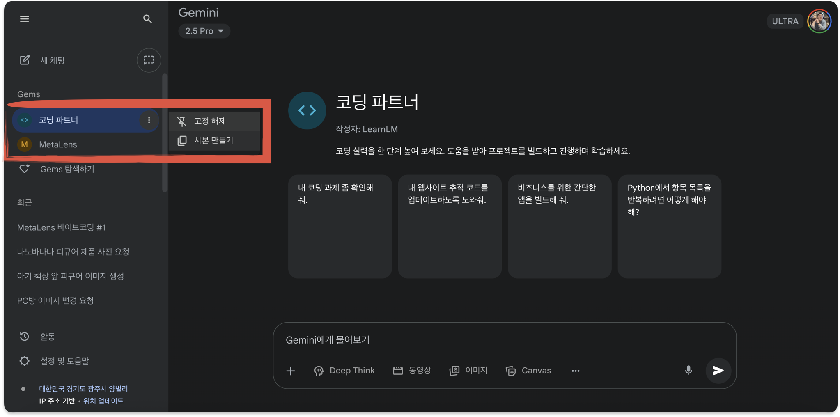Screen dimensions: 840x417
Task: Select 고정 해제 menu entry
Action: [x=215, y=121]
